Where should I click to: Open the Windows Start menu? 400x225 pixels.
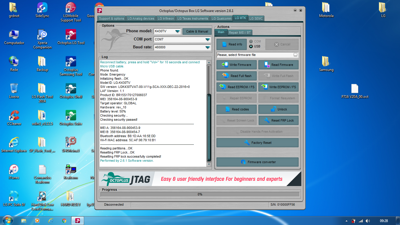(x=7, y=220)
